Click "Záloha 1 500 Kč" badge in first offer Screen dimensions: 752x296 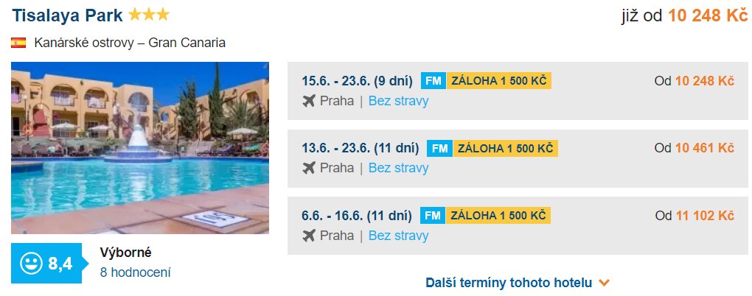pyautogui.click(x=498, y=81)
